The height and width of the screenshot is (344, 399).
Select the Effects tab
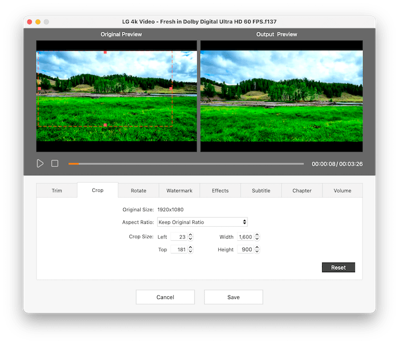coord(220,191)
